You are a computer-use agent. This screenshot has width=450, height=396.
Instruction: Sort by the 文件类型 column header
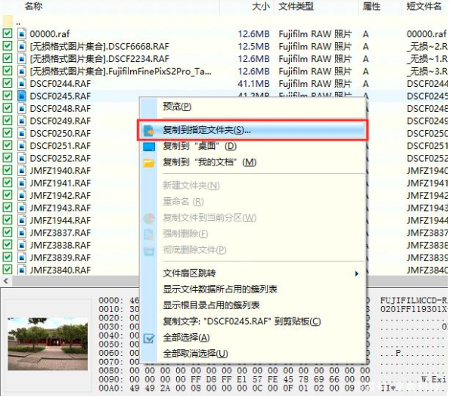click(296, 6)
